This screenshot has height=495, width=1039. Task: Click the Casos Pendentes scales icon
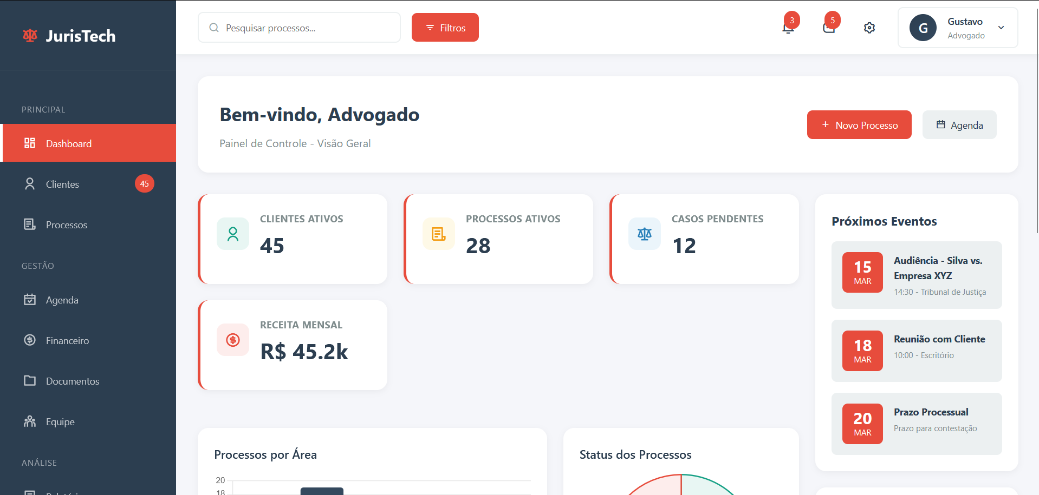[x=645, y=234]
